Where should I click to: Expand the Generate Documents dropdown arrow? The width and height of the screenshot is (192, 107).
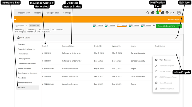179,26
